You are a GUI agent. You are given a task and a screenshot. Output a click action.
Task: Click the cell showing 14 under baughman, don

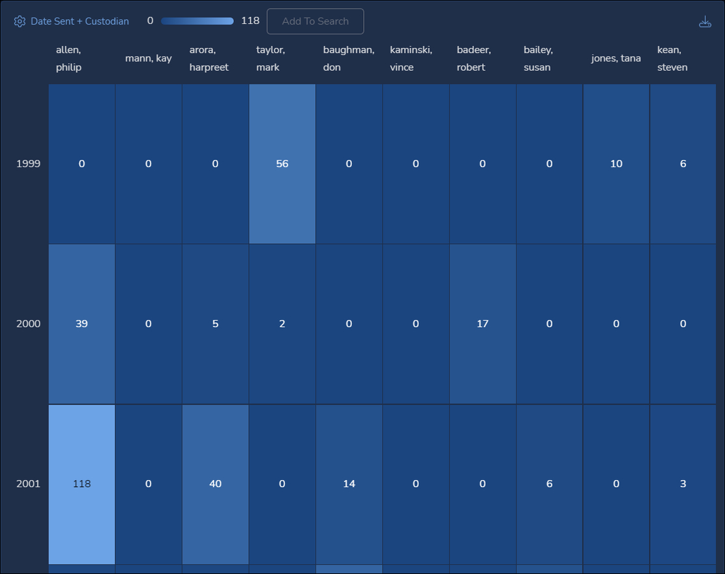tap(349, 483)
